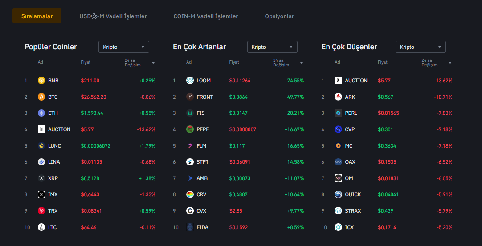The width and height of the screenshot is (482, 246).
Task: Open the FRONT coin link
Action: [204, 97]
